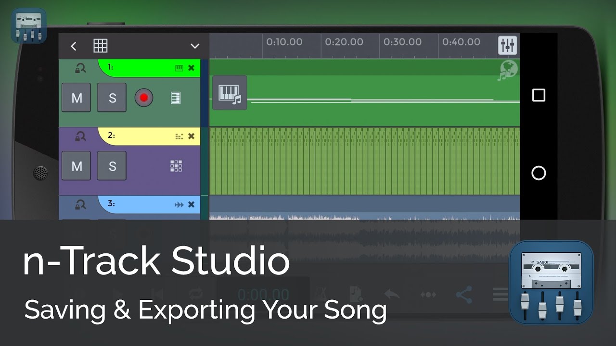Tap Android home circle button

pyautogui.click(x=539, y=173)
